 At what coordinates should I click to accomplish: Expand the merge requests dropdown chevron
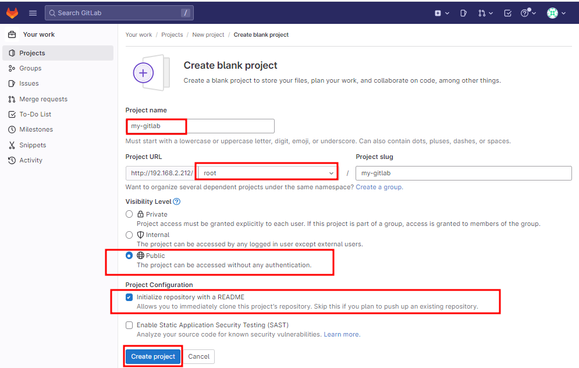click(491, 13)
